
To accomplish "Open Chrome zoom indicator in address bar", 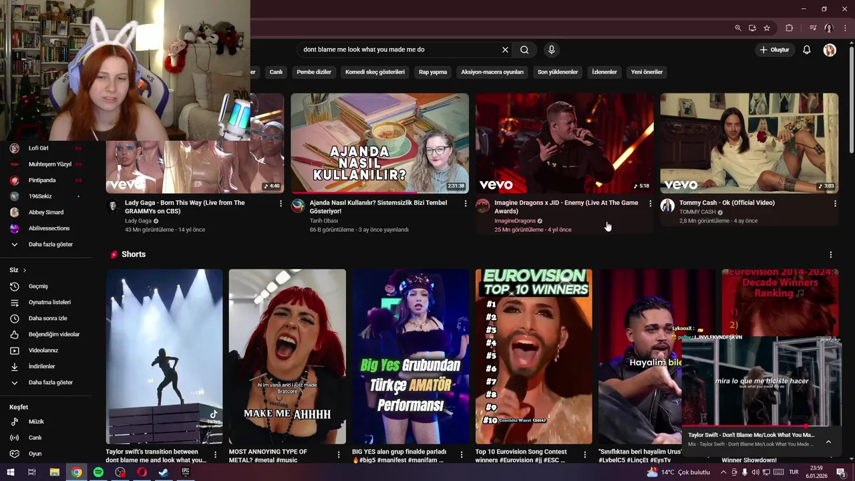I will (737, 28).
